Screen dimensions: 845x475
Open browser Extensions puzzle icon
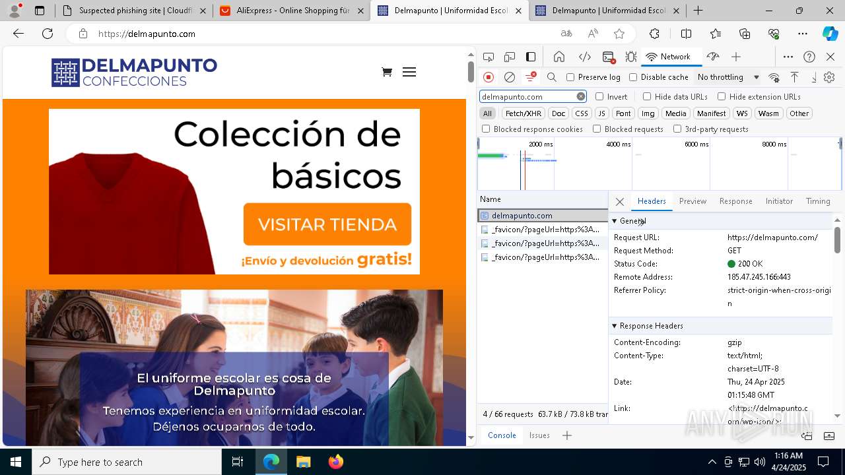(x=654, y=34)
